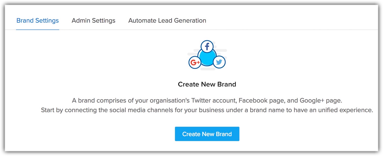Click the Twitter bird icon

pyautogui.click(x=219, y=62)
